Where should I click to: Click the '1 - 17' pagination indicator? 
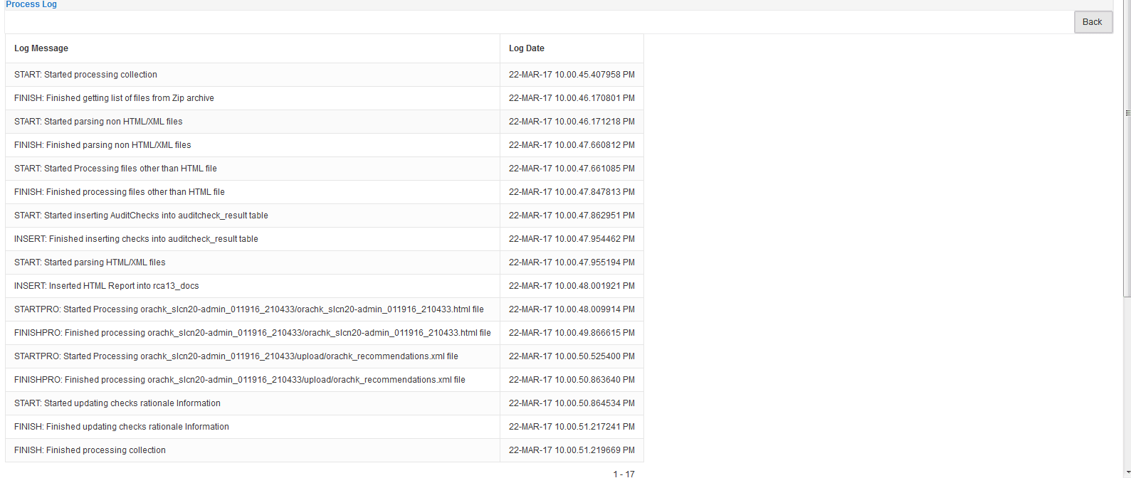click(624, 474)
